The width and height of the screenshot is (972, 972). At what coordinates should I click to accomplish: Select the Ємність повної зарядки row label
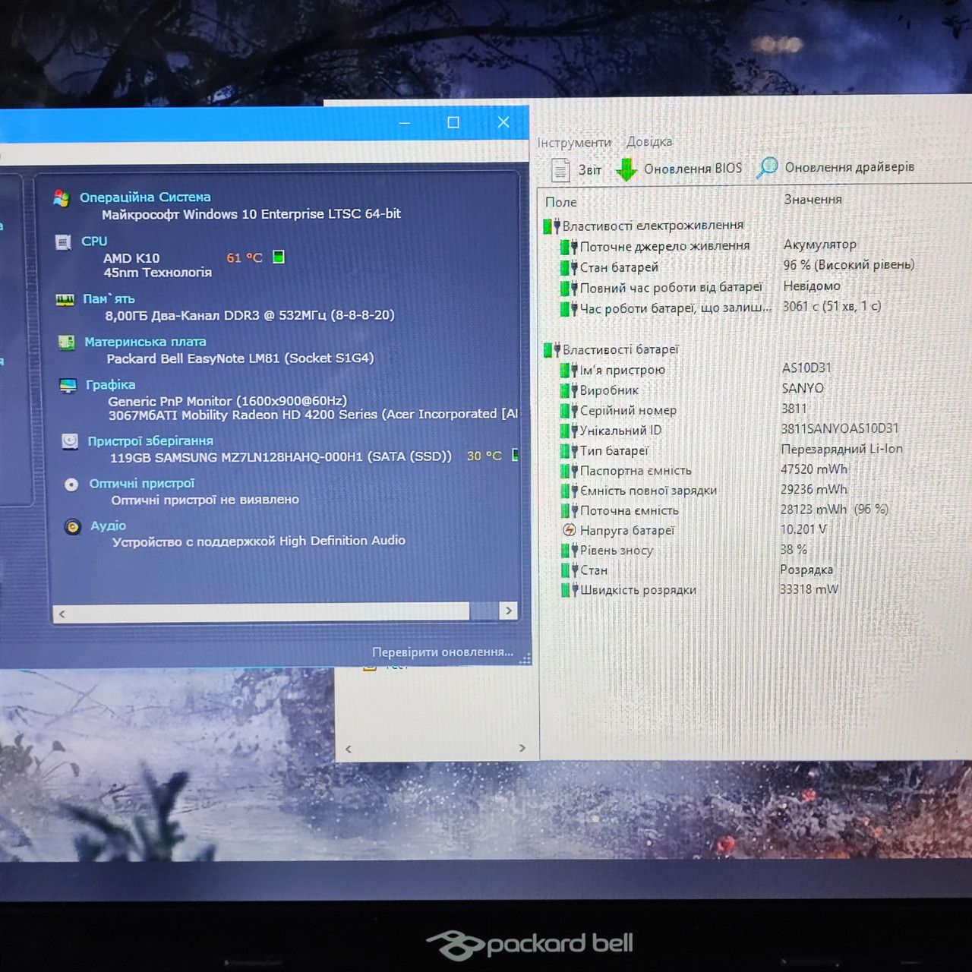pos(649,491)
